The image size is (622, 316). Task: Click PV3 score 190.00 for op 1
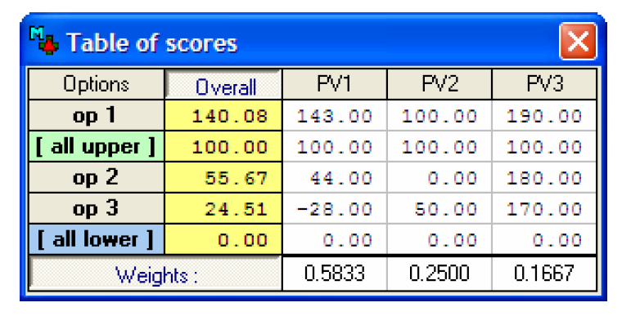pyautogui.click(x=544, y=116)
